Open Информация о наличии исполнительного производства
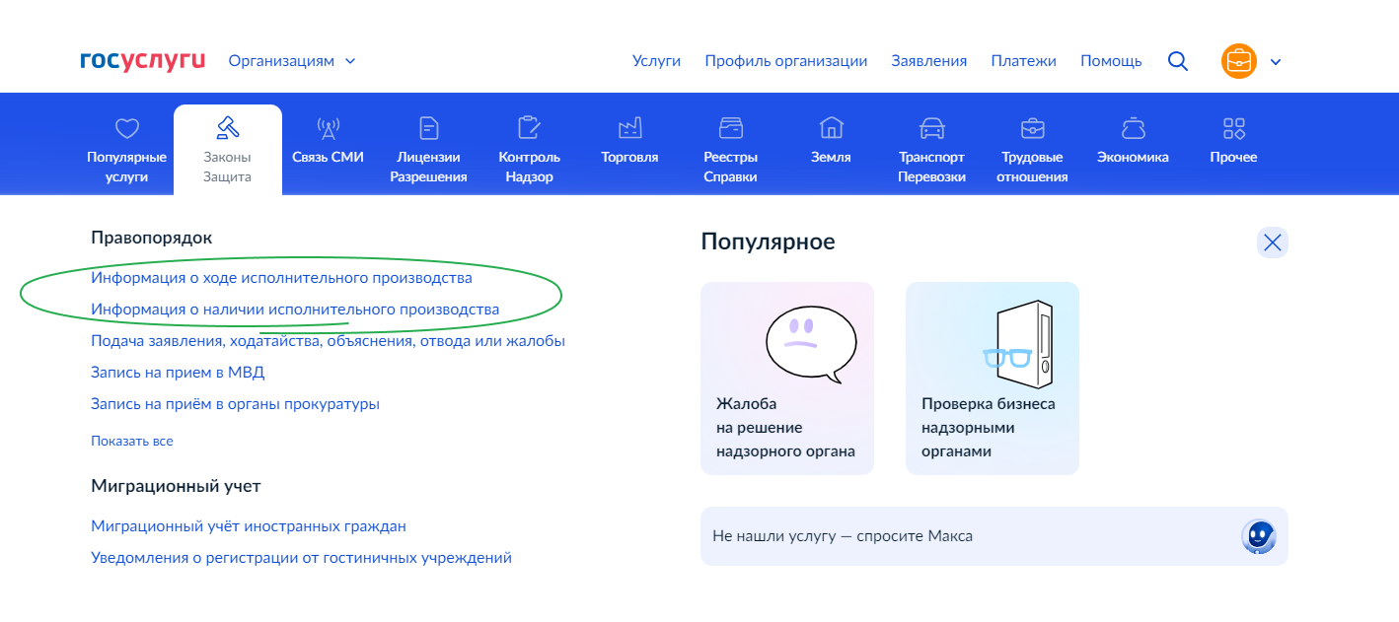Image resolution: width=1399 pixels, height=622 pixels. (295, 310)
